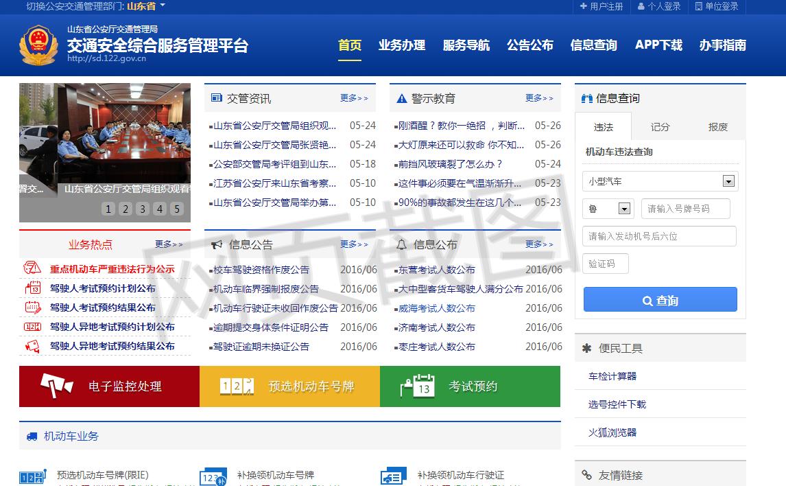The width and height of the screenshot is (786, 486).
Task: Click the 请输入号牌号码 input field
Action: (684, 209)
